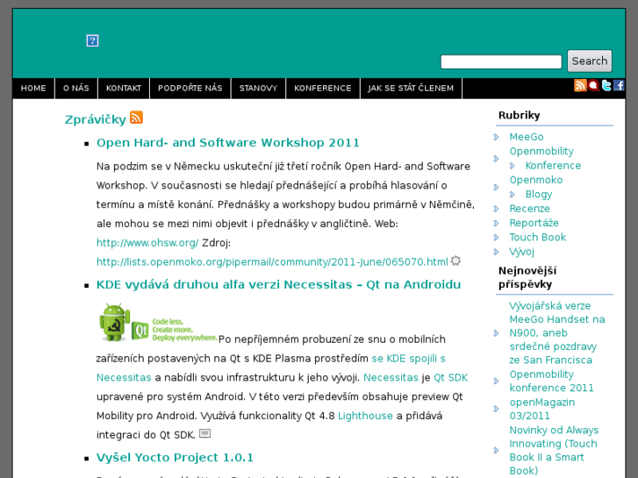Click the red chat bubble icon in navigation bar

coord(593,85)
